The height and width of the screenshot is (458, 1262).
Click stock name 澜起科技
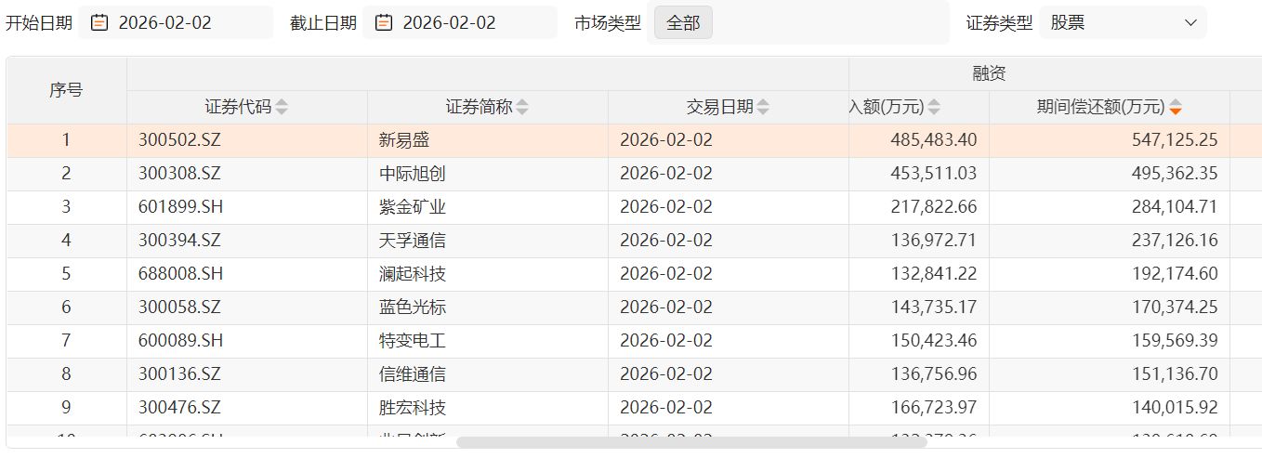click(x=413, y=275)
